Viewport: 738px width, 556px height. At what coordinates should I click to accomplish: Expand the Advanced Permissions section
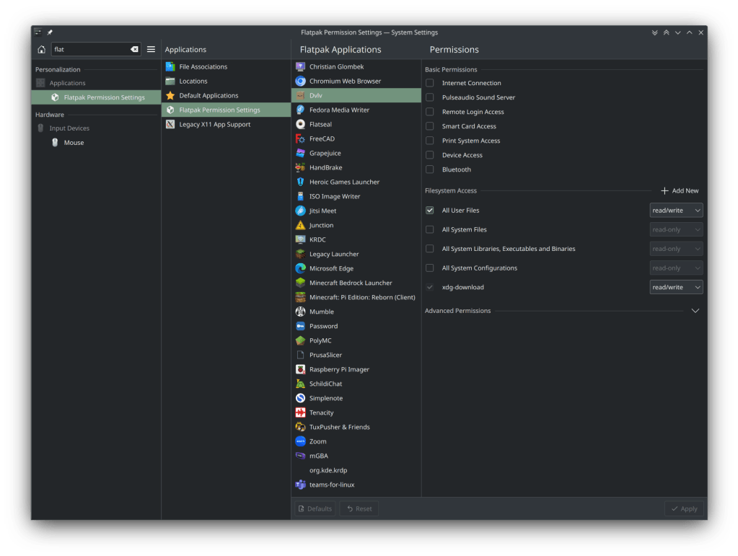click(695, 310)
